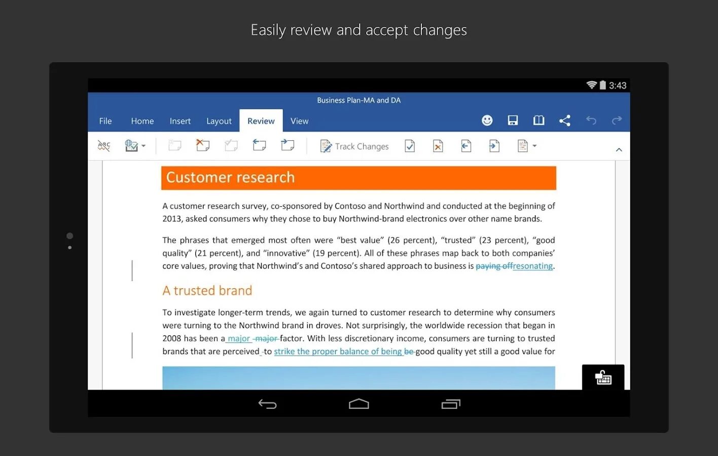Screen dimensions: 718x456
Task: Reject the change with X icon
Action: point(438,146)
